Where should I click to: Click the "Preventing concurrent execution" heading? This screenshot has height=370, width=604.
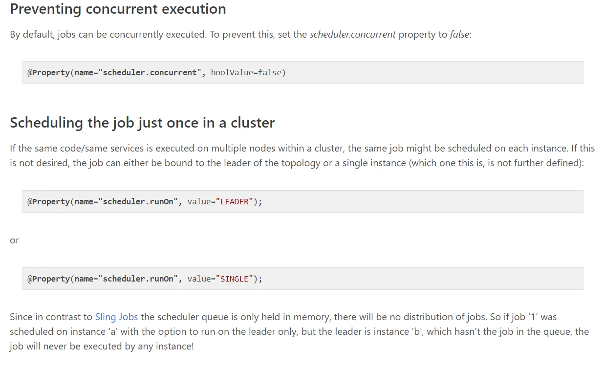click(118, 9)
